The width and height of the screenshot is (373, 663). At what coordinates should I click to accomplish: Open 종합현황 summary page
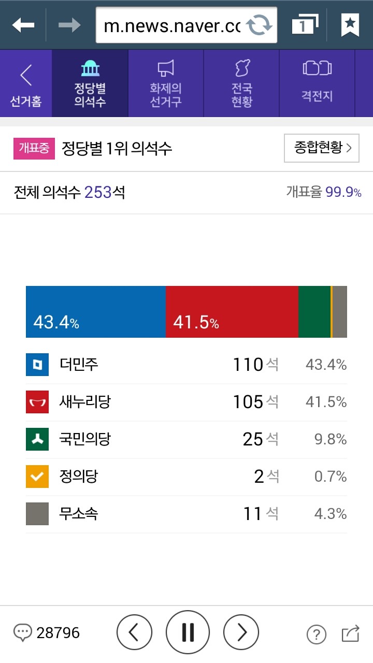point(321,148)
